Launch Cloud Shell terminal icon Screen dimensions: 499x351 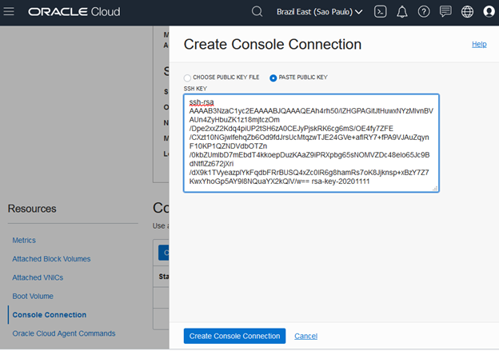[381, 12]
